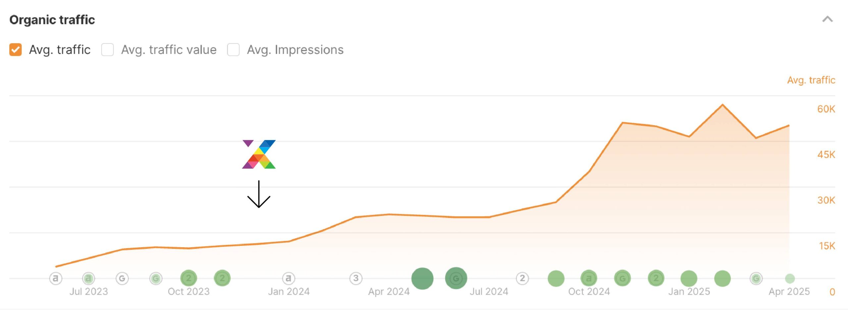848x316 pixels.
Task: Click the large unlabeled dark green circle marker
Action: [422, 278]
